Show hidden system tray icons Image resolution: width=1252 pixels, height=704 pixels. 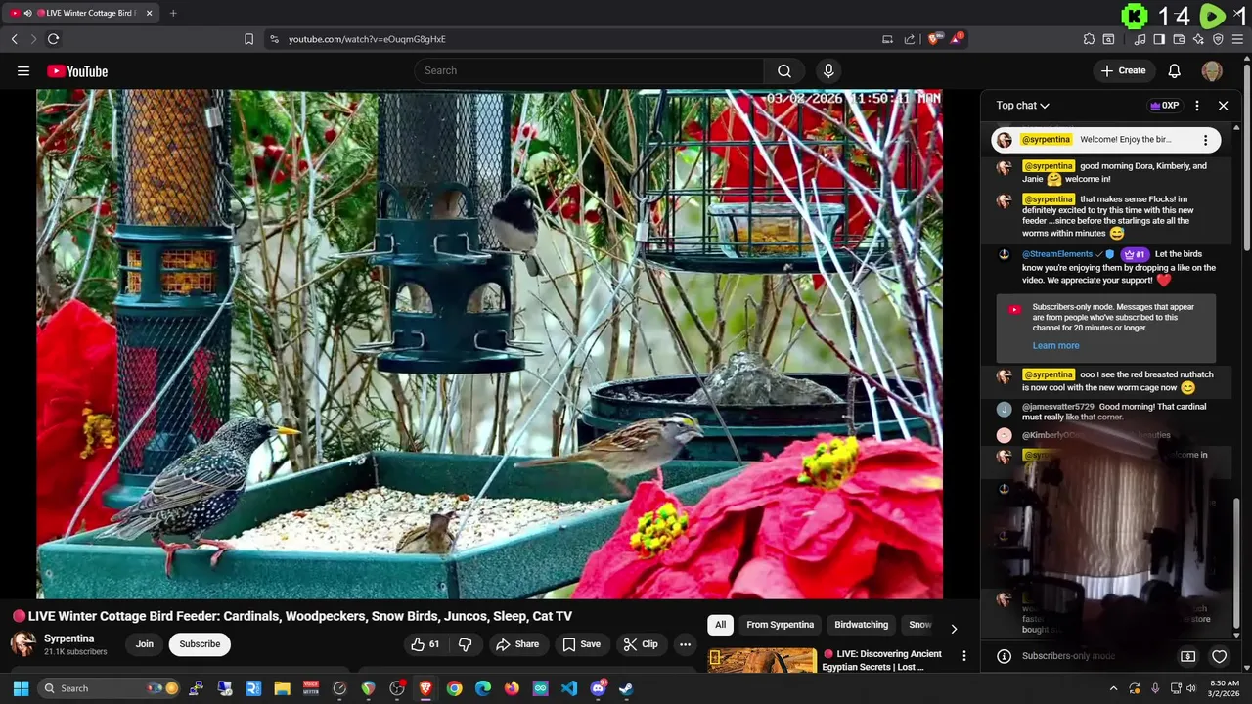1113,688
